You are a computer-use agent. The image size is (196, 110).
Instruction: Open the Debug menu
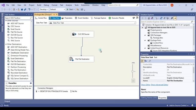pyautogui.click(x=46, y=5)
